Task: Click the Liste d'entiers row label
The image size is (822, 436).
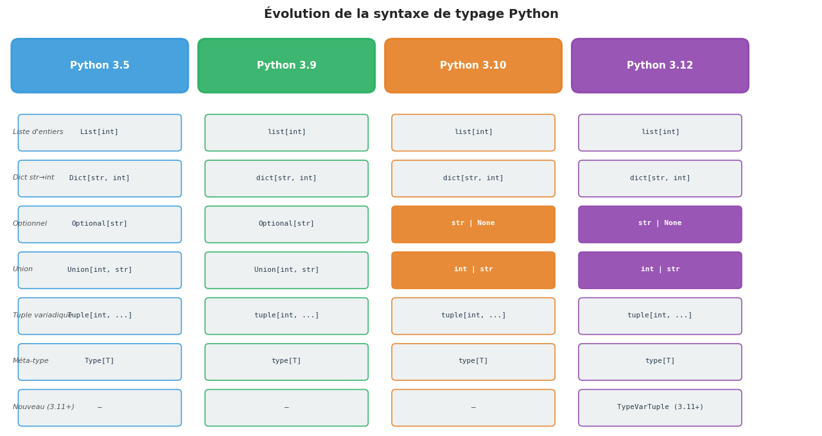Action: (x=37, y=131)
